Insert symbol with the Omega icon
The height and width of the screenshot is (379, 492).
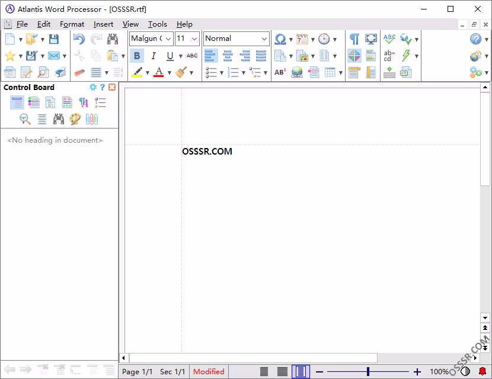coord(280,39)
